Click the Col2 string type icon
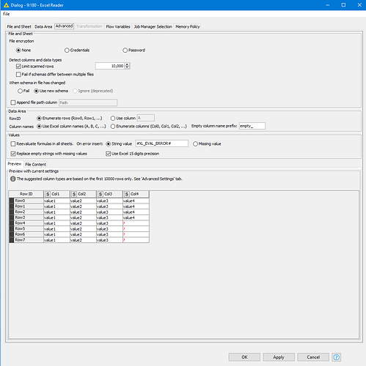Screen dimensions: 366x366 click(x=74, y=194)
